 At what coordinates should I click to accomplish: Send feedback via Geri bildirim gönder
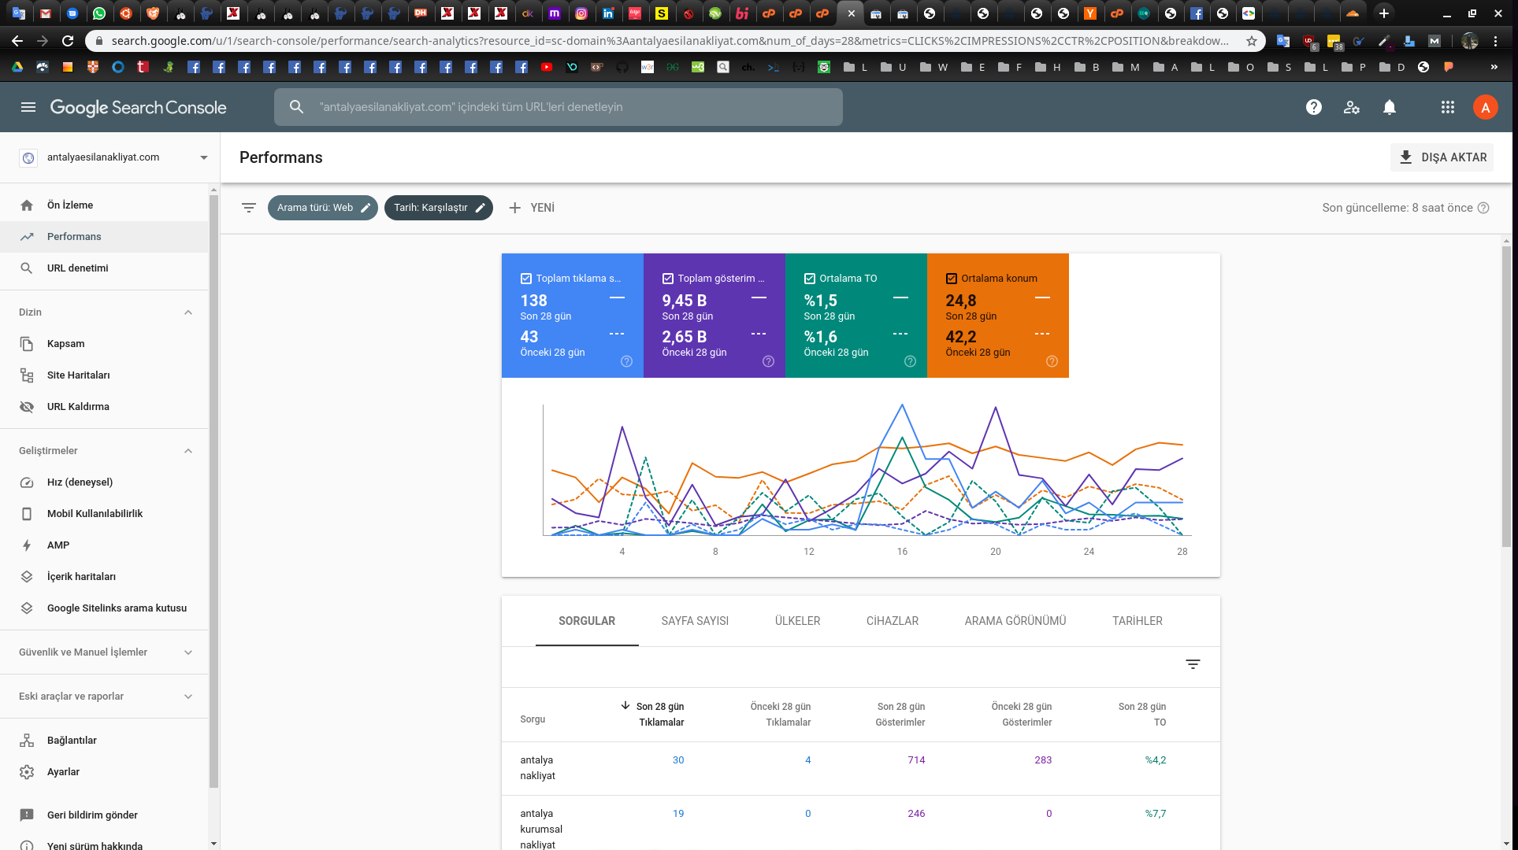click(x=105, y=815)
